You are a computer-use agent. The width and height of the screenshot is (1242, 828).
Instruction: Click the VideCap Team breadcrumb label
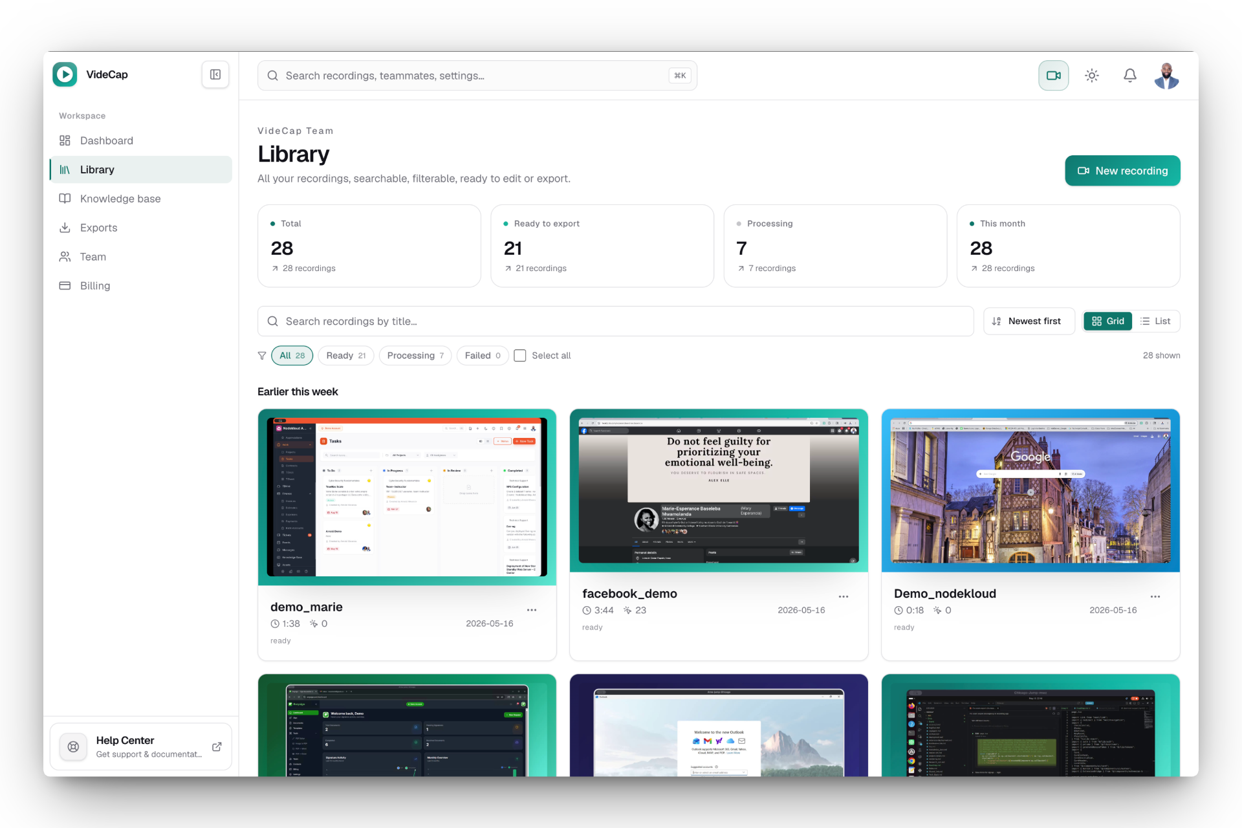coord(296,131)
